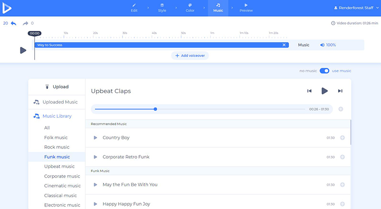The height and width of the screenshot is (209, 381).
Task: Switch to the Color step tab
Action: pyautogui.click(x=190, y=8)
